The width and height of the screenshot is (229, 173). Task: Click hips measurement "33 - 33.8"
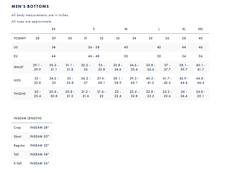click(x=37, y=81)
